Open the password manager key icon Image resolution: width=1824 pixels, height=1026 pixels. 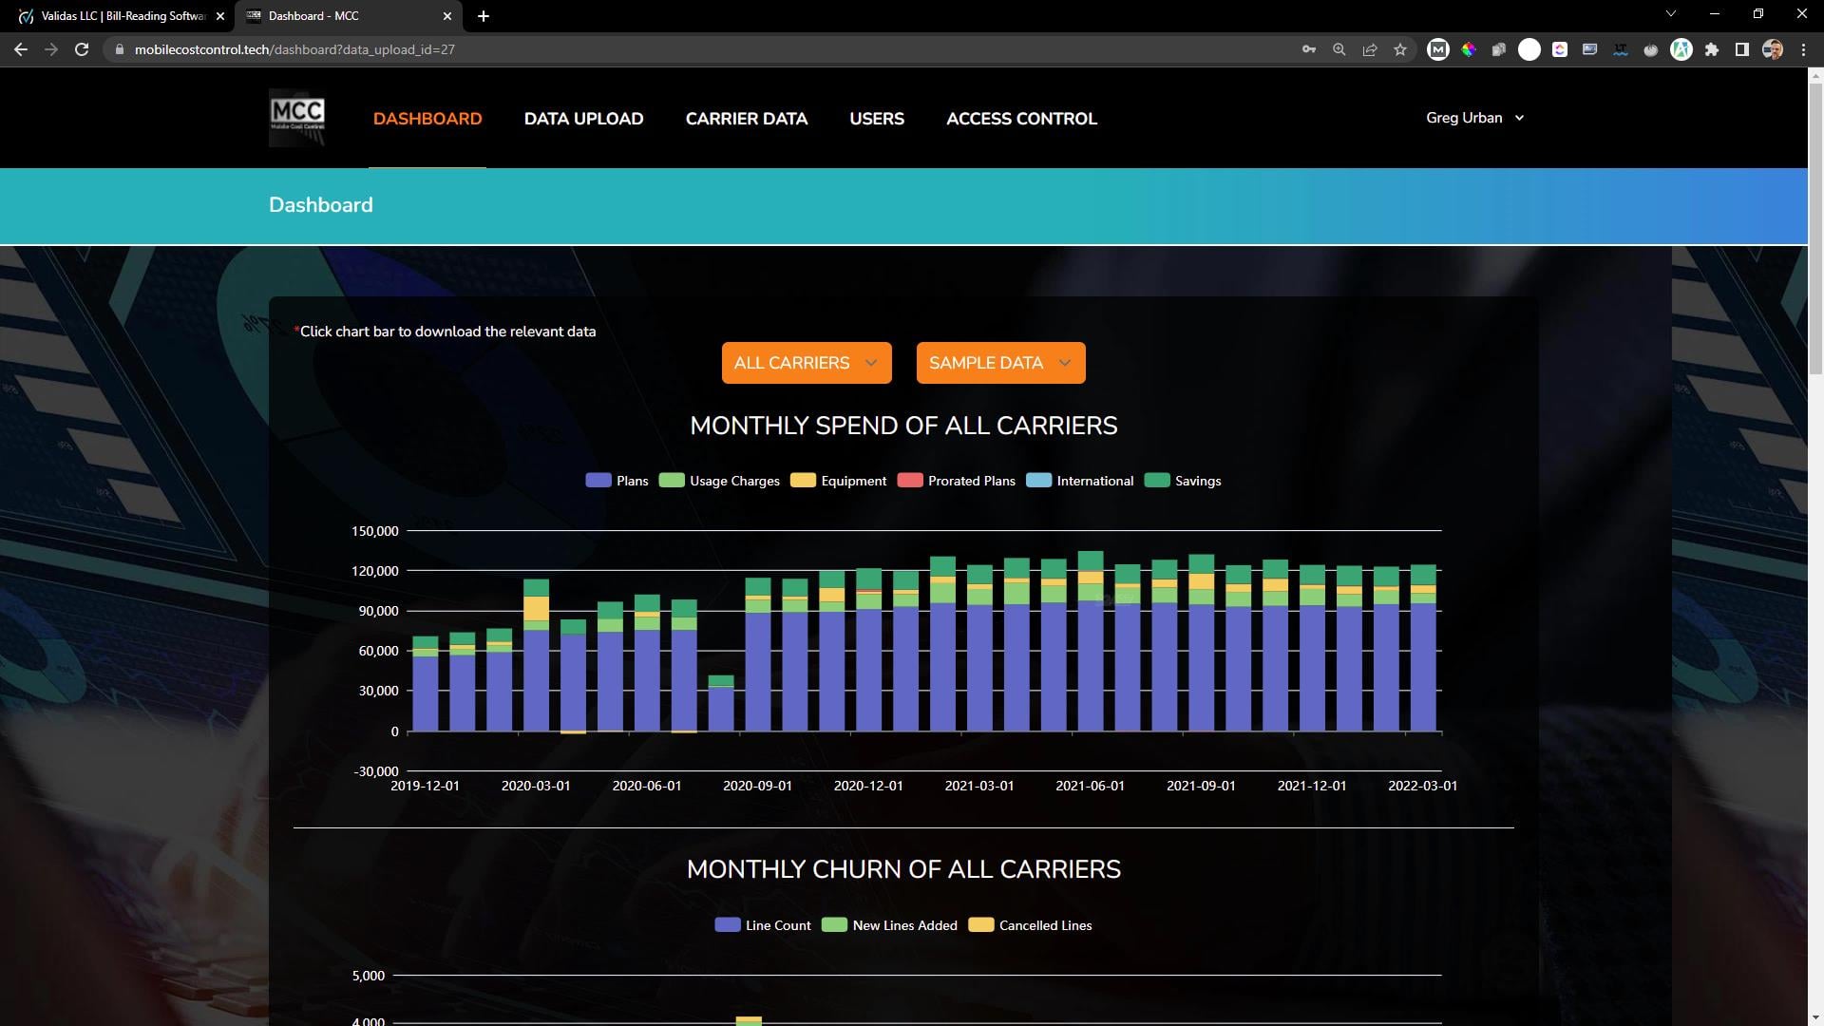click(1308, 49)
